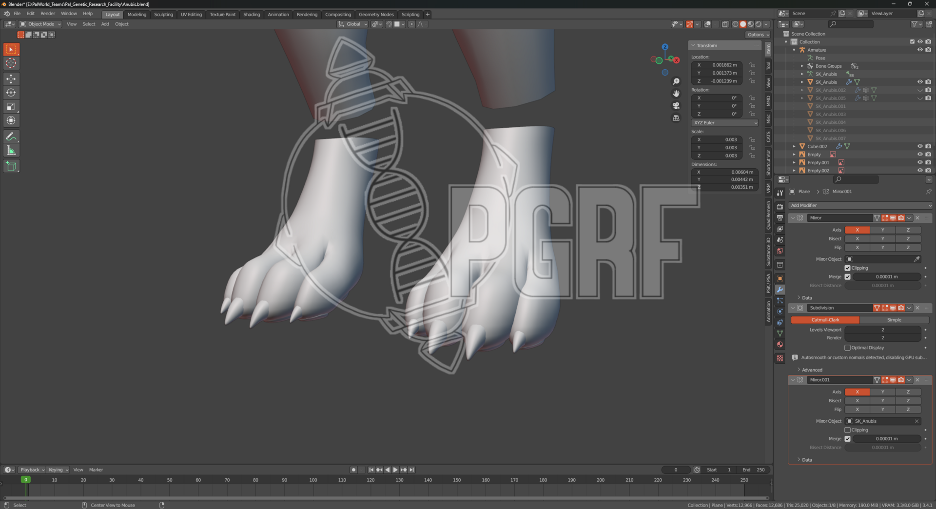Open the Modifier properties wrench tab
The image size is (936, 509).
coord(780,290)
